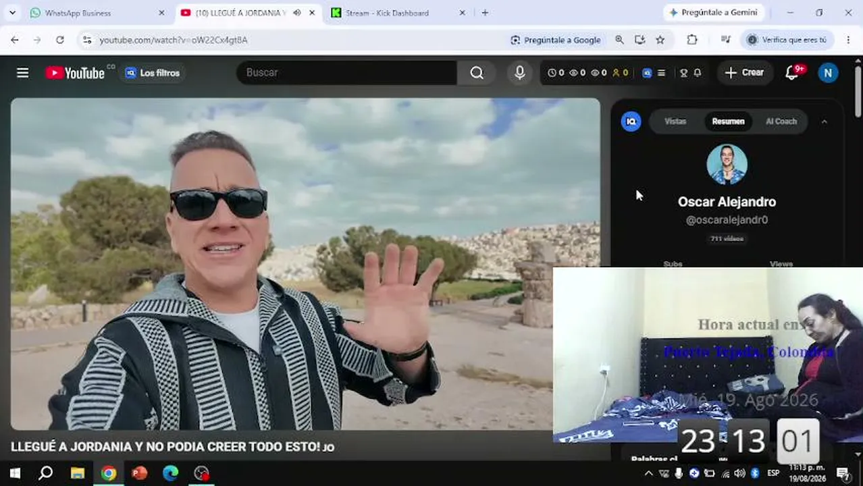Click the Oscar Alejandro channel name
The height and width of the screenshot is (486, 863).
coord(727,202)
